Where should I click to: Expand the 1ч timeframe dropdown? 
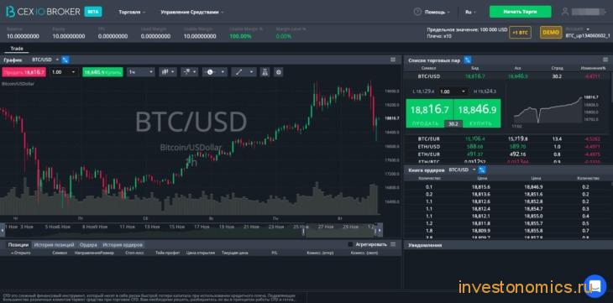141,72
